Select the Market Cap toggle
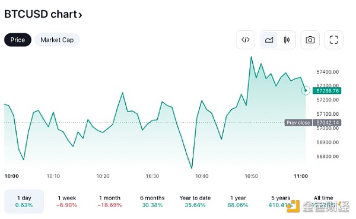This screenshot has width=356, height=219. [x=57, y=40]
